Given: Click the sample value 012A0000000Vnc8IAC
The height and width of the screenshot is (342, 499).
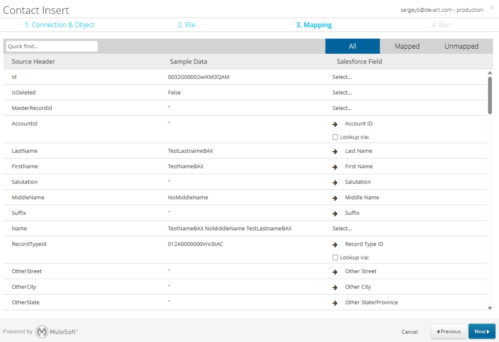Looking at the screenshot, I should pyautogui.click(x=195, y=244).
